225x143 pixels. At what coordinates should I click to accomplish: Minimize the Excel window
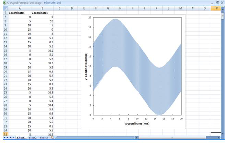[x=212, y=3]
